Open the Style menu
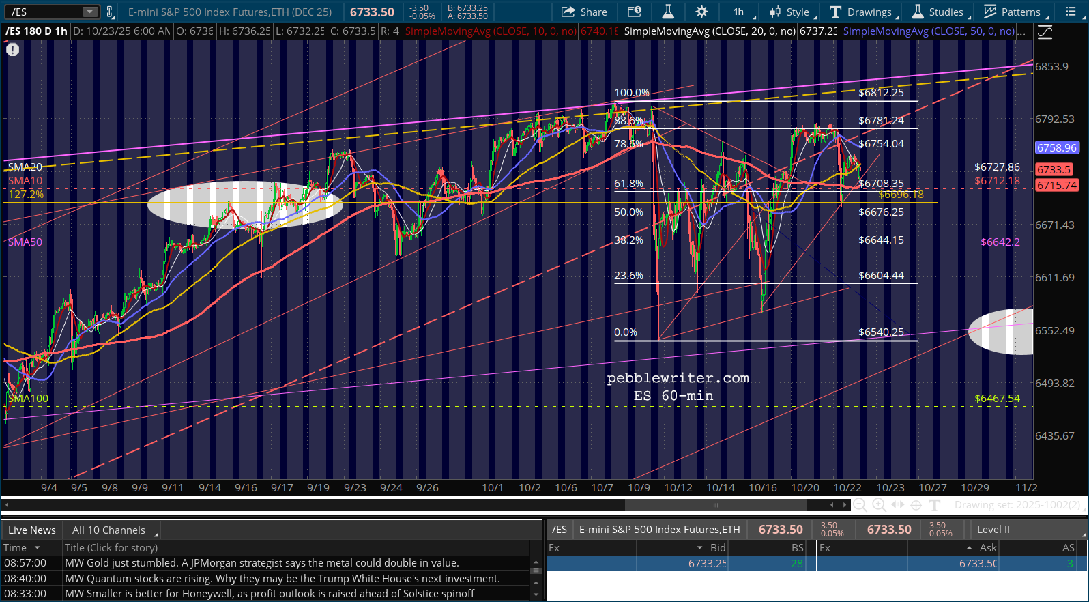This screenshot has width=1089, height=602. coord(790,12)
